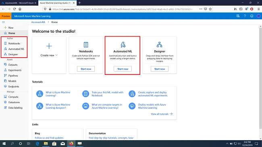This screenshot has width=262, height=147.
Task: Click AzureautoML breadcrumb link
Action: [x=38, y=22]
